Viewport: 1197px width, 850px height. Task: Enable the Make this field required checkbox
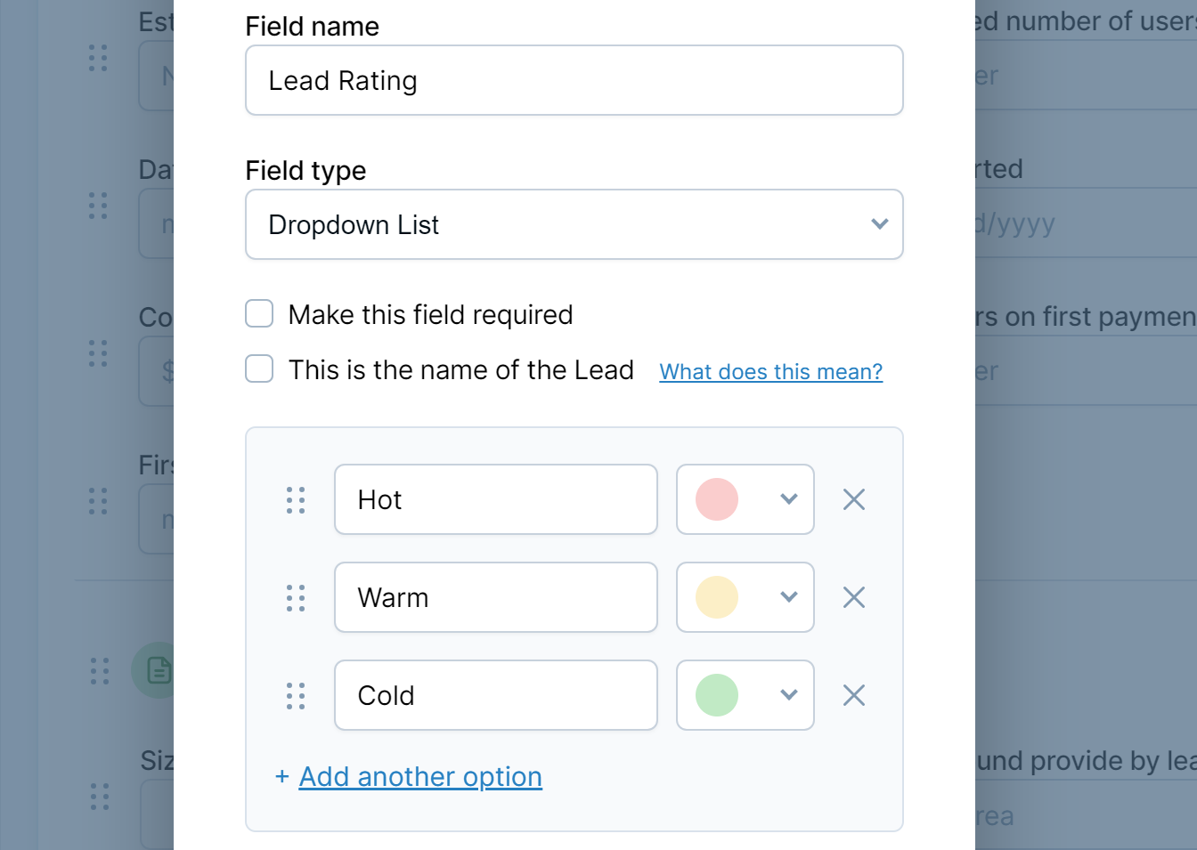pos(258,313)
